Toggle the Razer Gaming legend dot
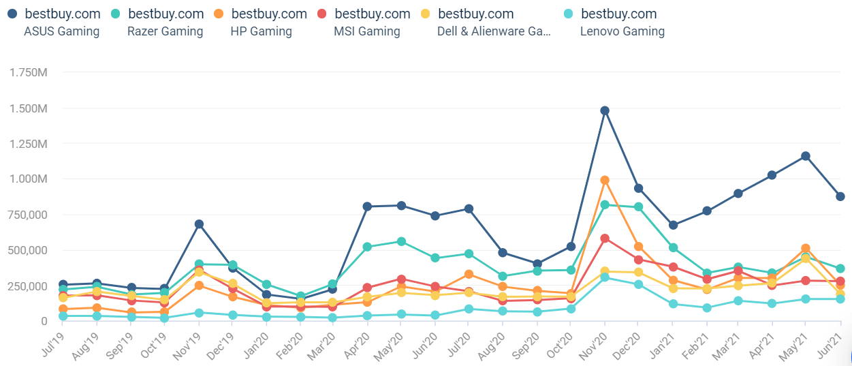852x366 pixels. pos(116,14)
